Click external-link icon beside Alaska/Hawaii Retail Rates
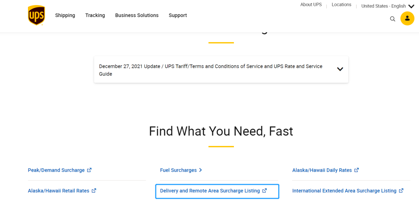Viewport: 419px width, 212px height. pos(94,191)
